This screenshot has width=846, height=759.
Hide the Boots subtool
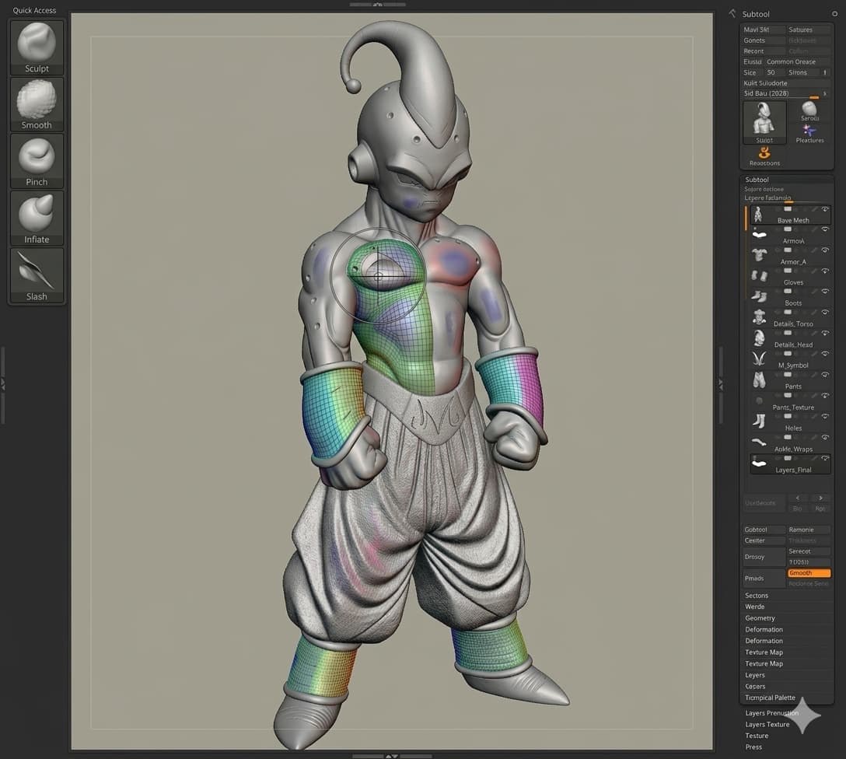click(x=825, y=292)
